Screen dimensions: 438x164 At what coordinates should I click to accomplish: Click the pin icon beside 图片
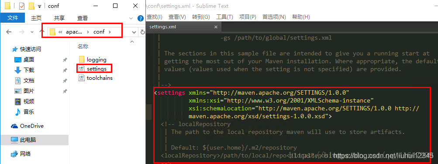(x=65, y=91)
